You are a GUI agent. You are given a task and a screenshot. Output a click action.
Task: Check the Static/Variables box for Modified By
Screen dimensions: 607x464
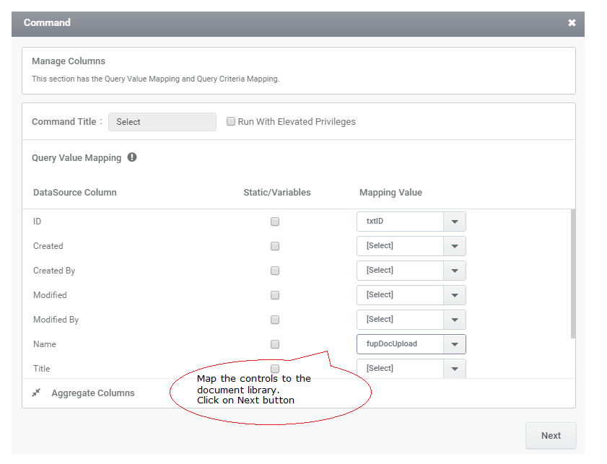click(275, 320)
